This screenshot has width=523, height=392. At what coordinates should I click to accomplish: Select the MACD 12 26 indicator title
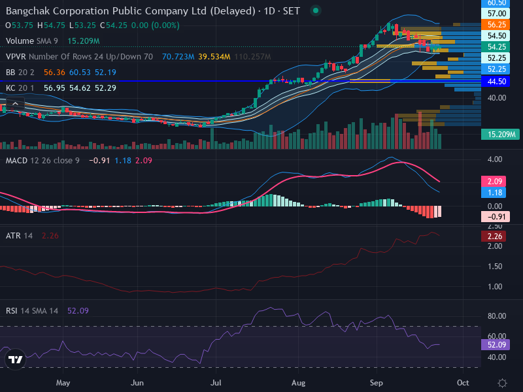click(x=42, y=161)
